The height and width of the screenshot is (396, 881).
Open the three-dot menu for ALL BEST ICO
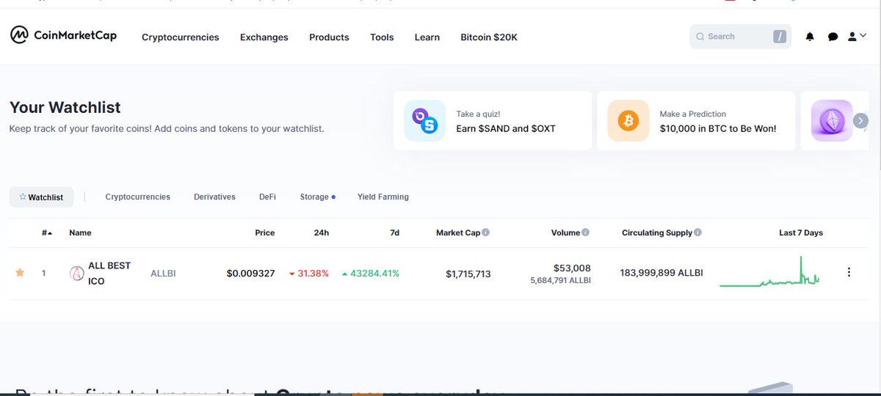coord(849,272)
